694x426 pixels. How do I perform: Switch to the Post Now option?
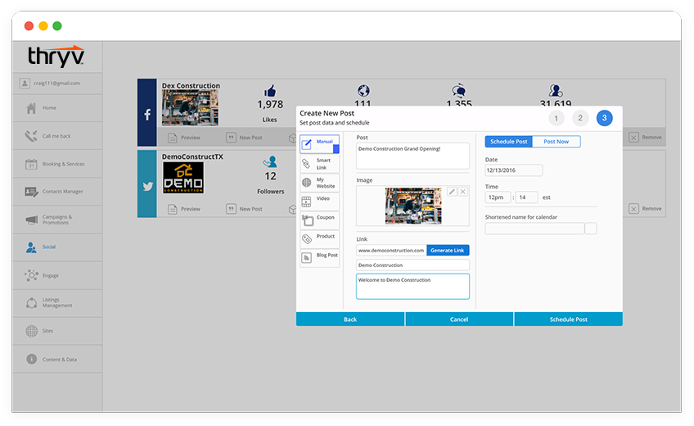(556, 142)
